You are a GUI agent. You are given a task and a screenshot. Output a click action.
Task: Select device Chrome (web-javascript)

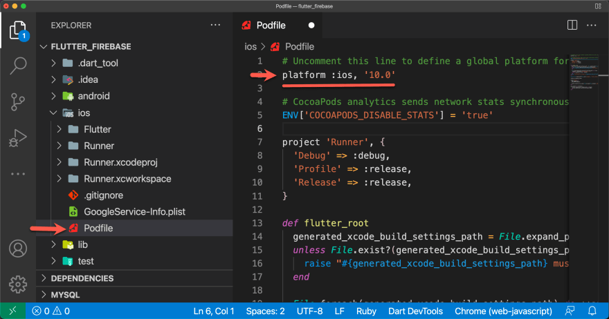click(503, 311)
